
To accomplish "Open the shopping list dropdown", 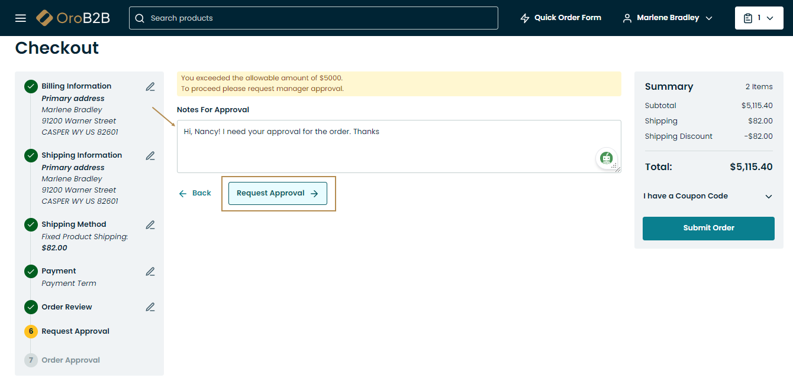I will [758, 18].
